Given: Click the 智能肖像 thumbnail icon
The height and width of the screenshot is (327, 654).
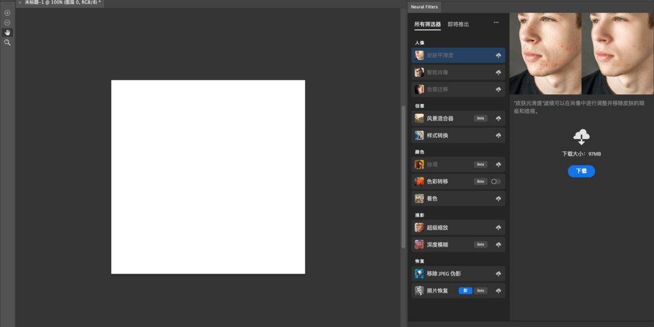Looking at the screenshot, I should 419,73.
